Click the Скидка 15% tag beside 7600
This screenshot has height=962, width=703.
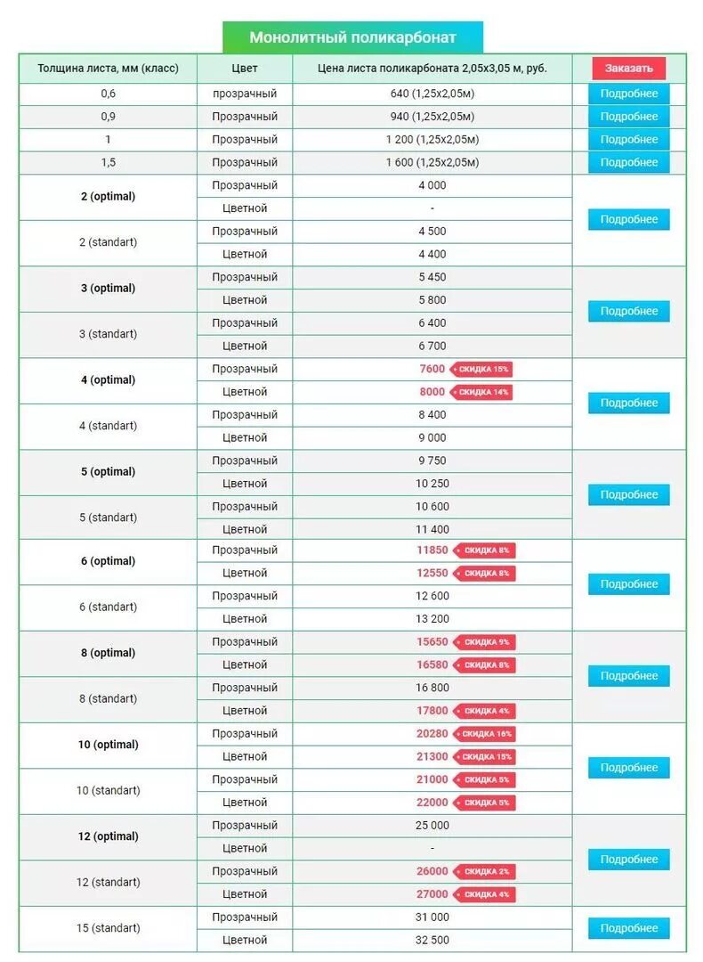coord(481,370)
